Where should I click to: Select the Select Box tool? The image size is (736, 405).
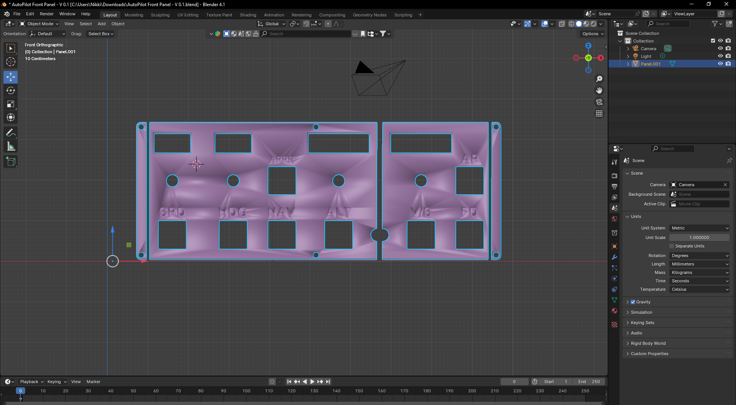point(11,48)
